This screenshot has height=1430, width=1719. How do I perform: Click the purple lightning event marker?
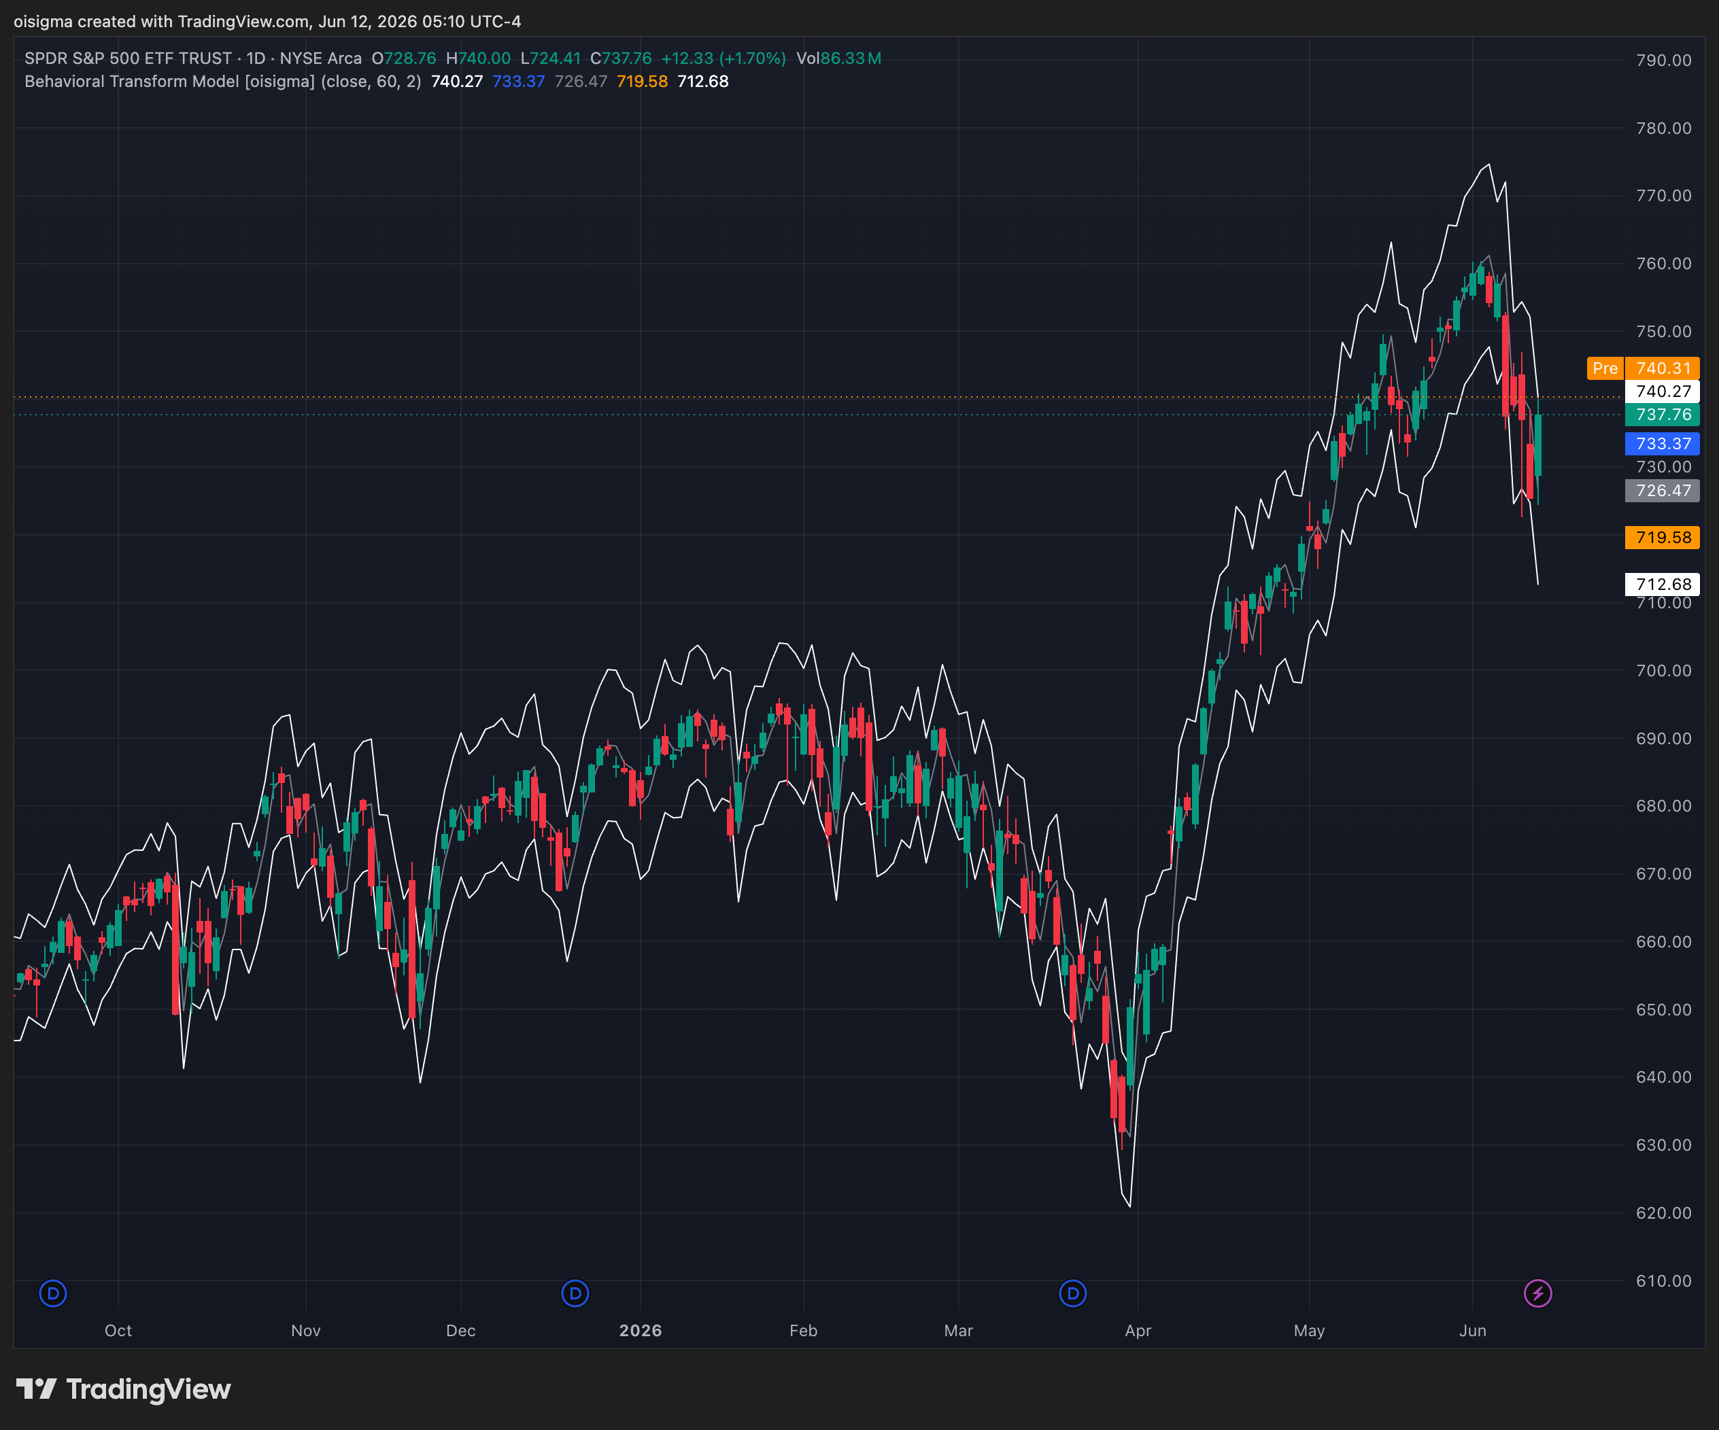pos(1538,1293)
